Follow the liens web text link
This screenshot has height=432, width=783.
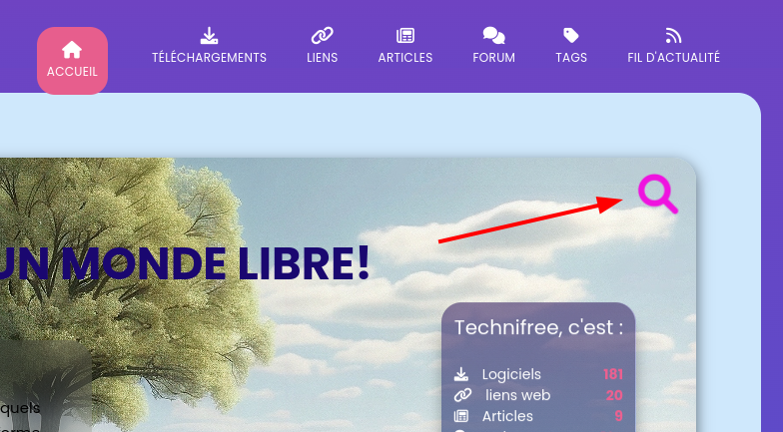click(517, 395)
